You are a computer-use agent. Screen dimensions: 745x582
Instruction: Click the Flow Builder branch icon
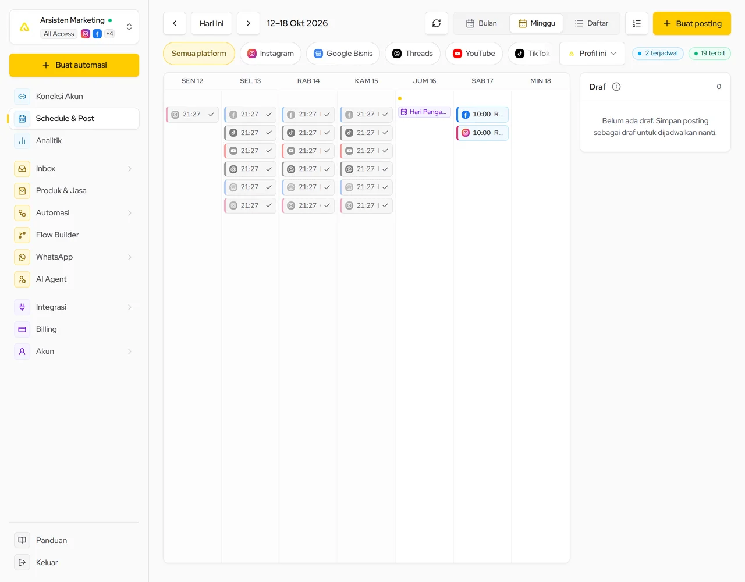coord(22,235)
